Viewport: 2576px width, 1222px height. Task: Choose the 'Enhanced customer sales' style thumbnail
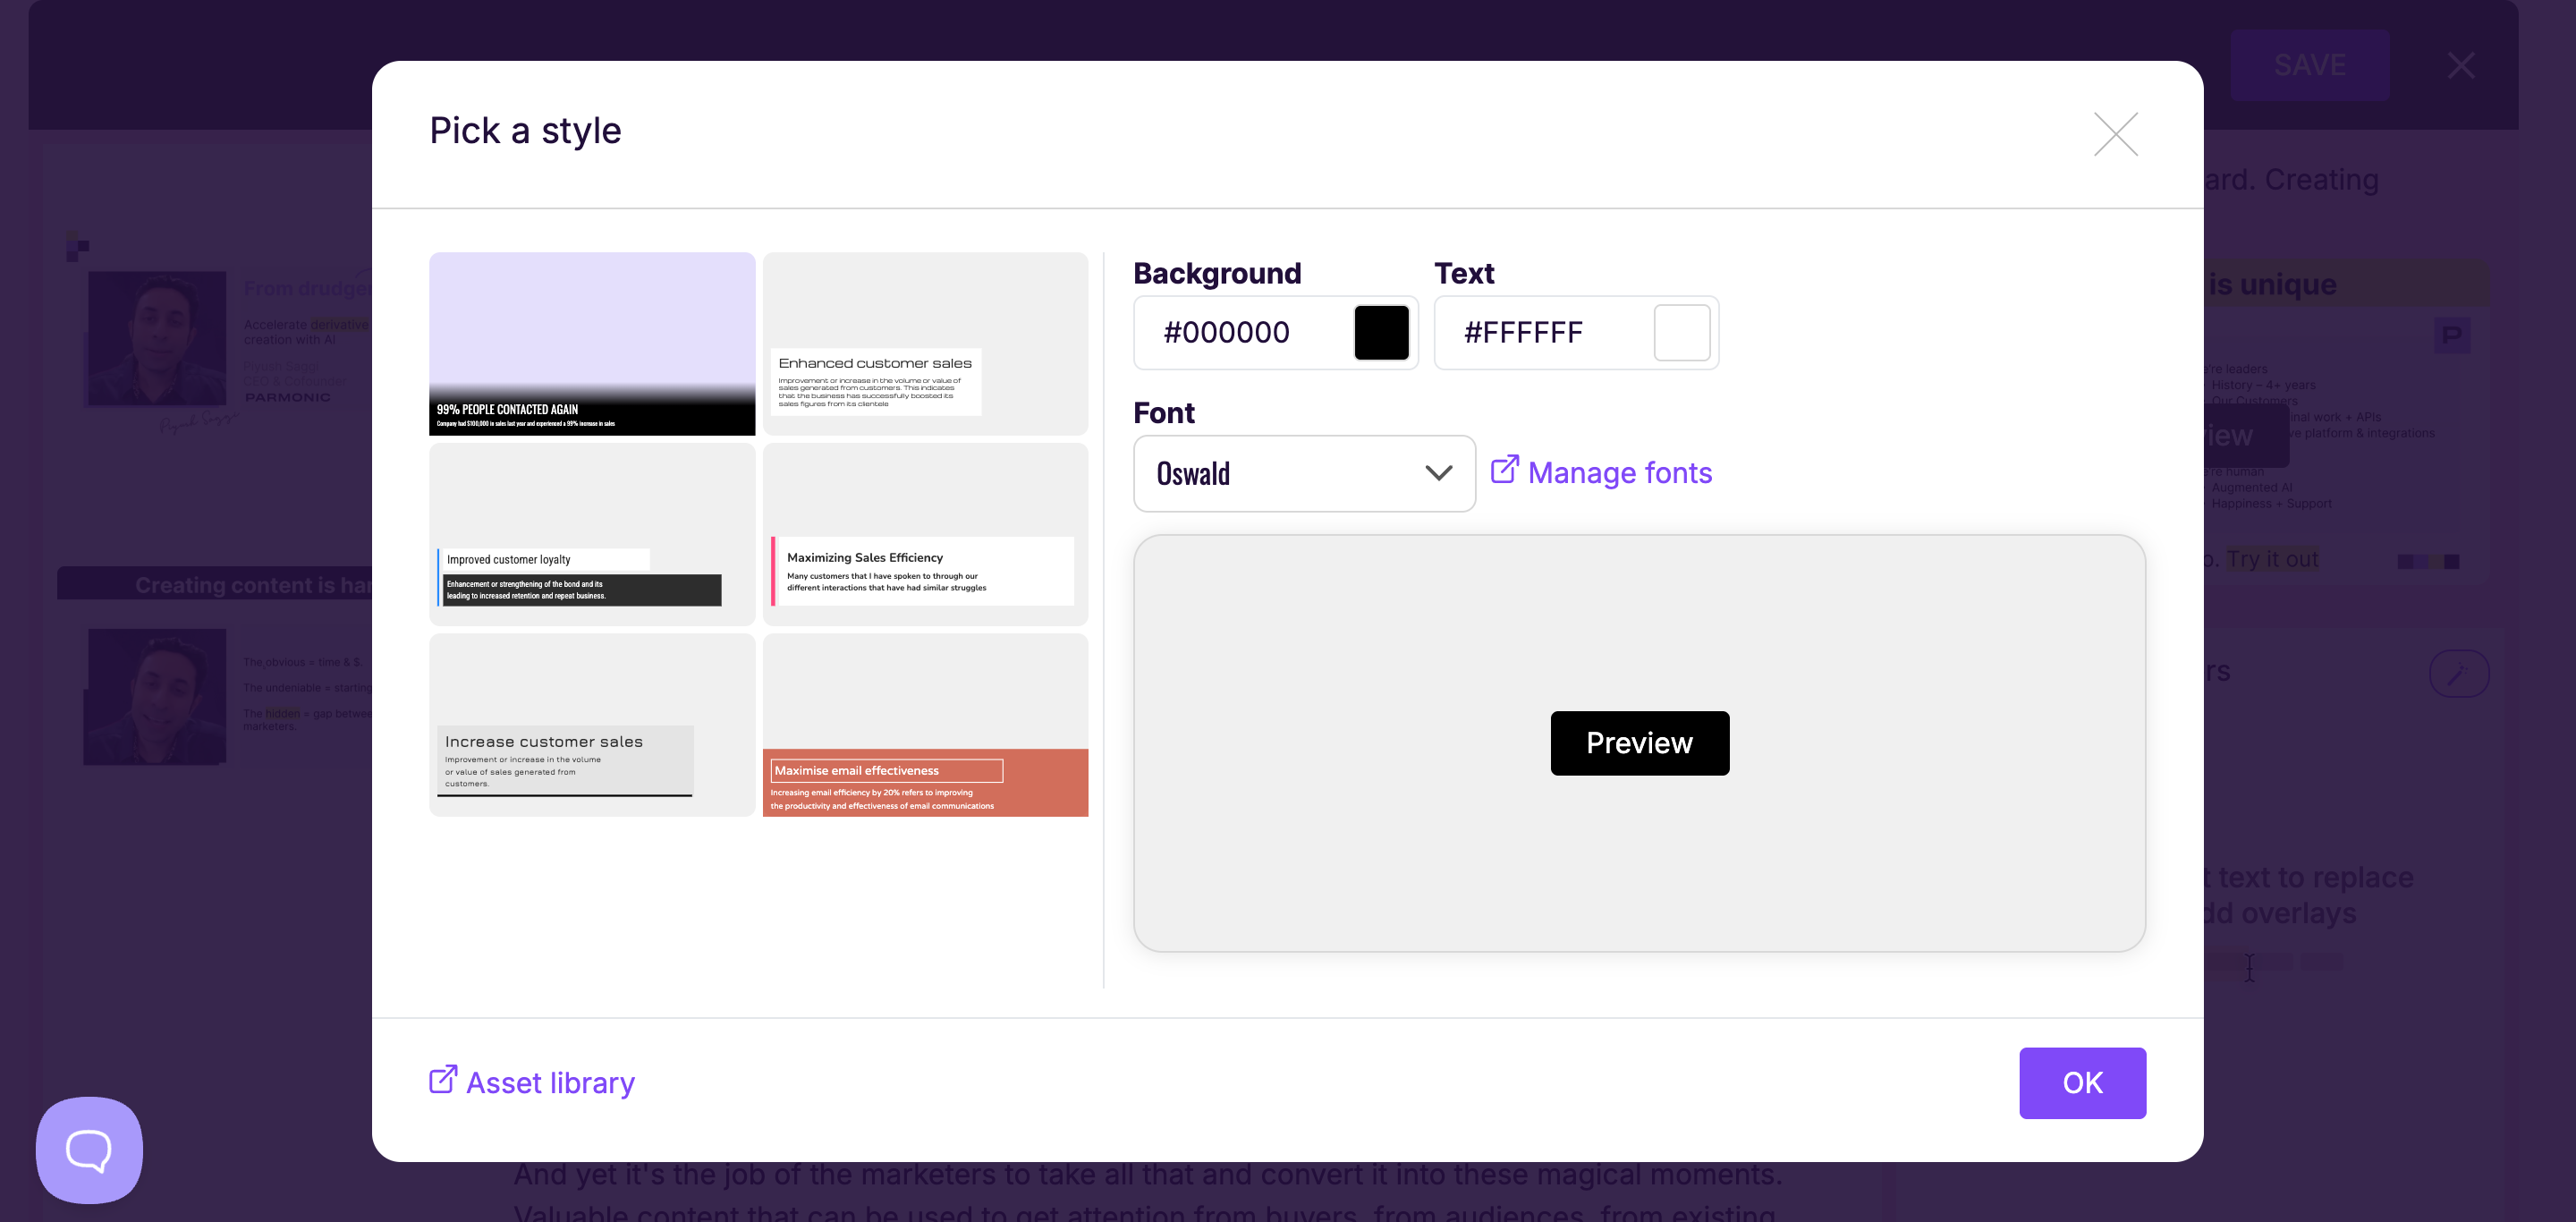[925, 344]
